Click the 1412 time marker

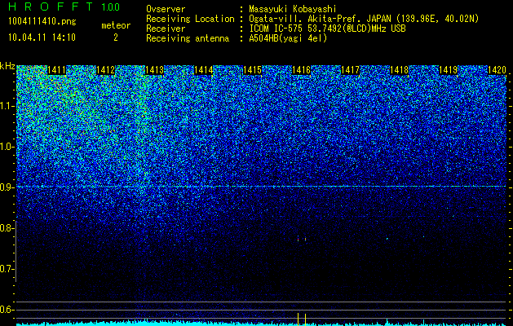pyautogui.click(x=106, y=70)
